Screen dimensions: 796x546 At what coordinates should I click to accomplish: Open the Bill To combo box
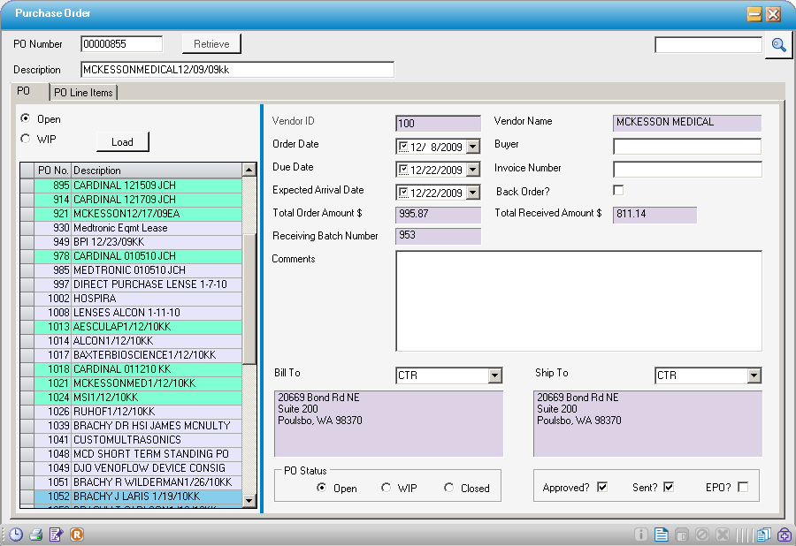click(x=494, y=375)
